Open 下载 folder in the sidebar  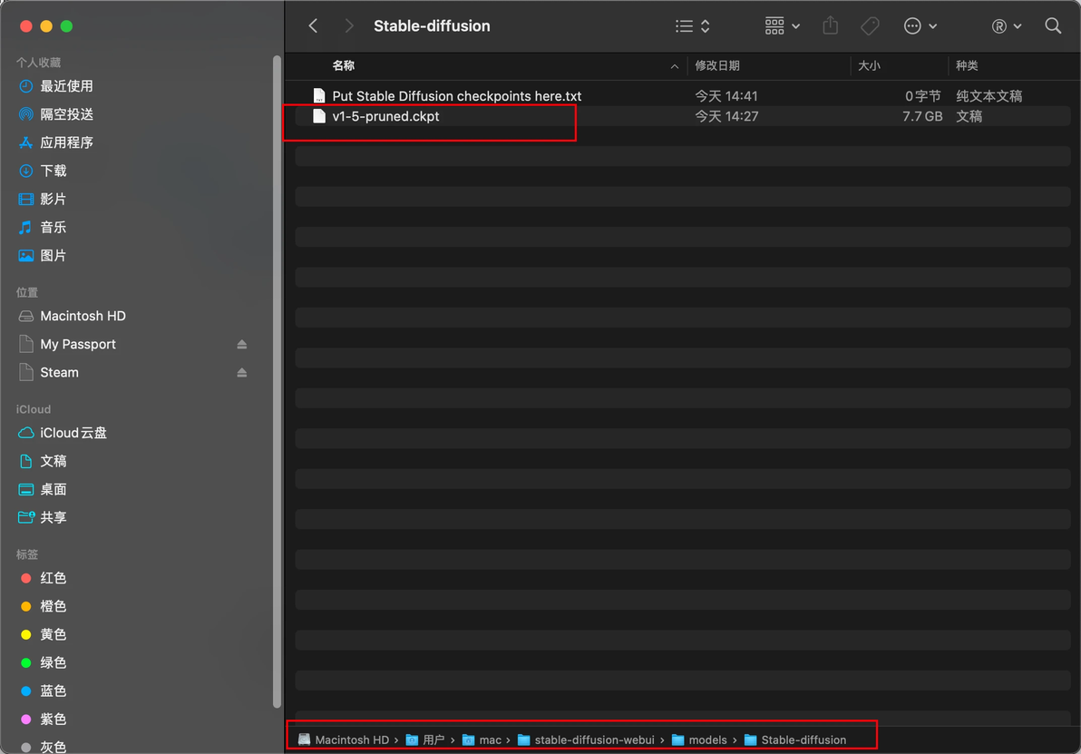coord(54,171)
